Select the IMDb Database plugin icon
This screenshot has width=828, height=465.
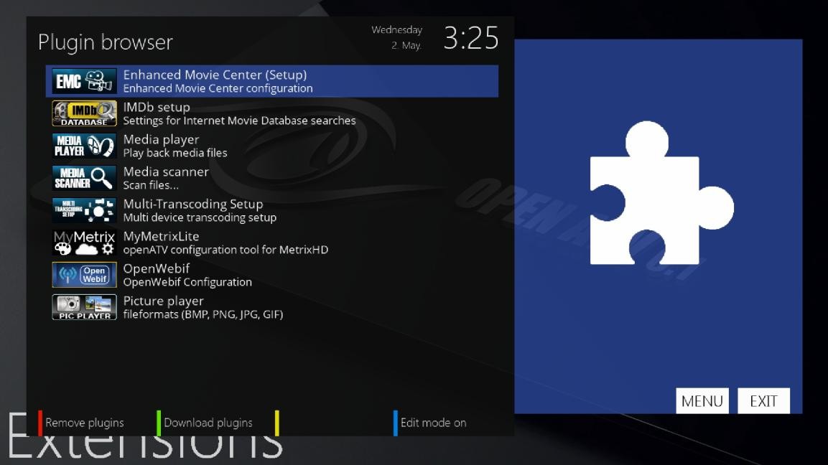83,113
